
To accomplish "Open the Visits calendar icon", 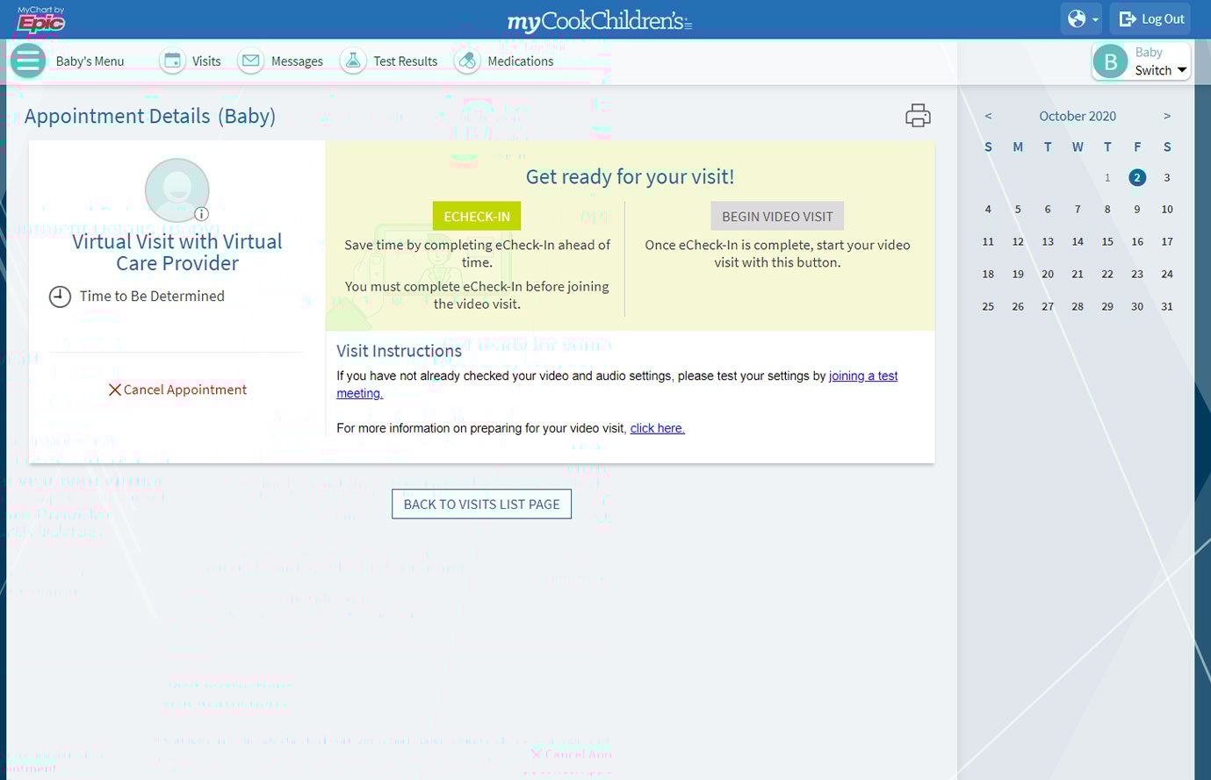I will pyautogui.click(x=173, y=61).
